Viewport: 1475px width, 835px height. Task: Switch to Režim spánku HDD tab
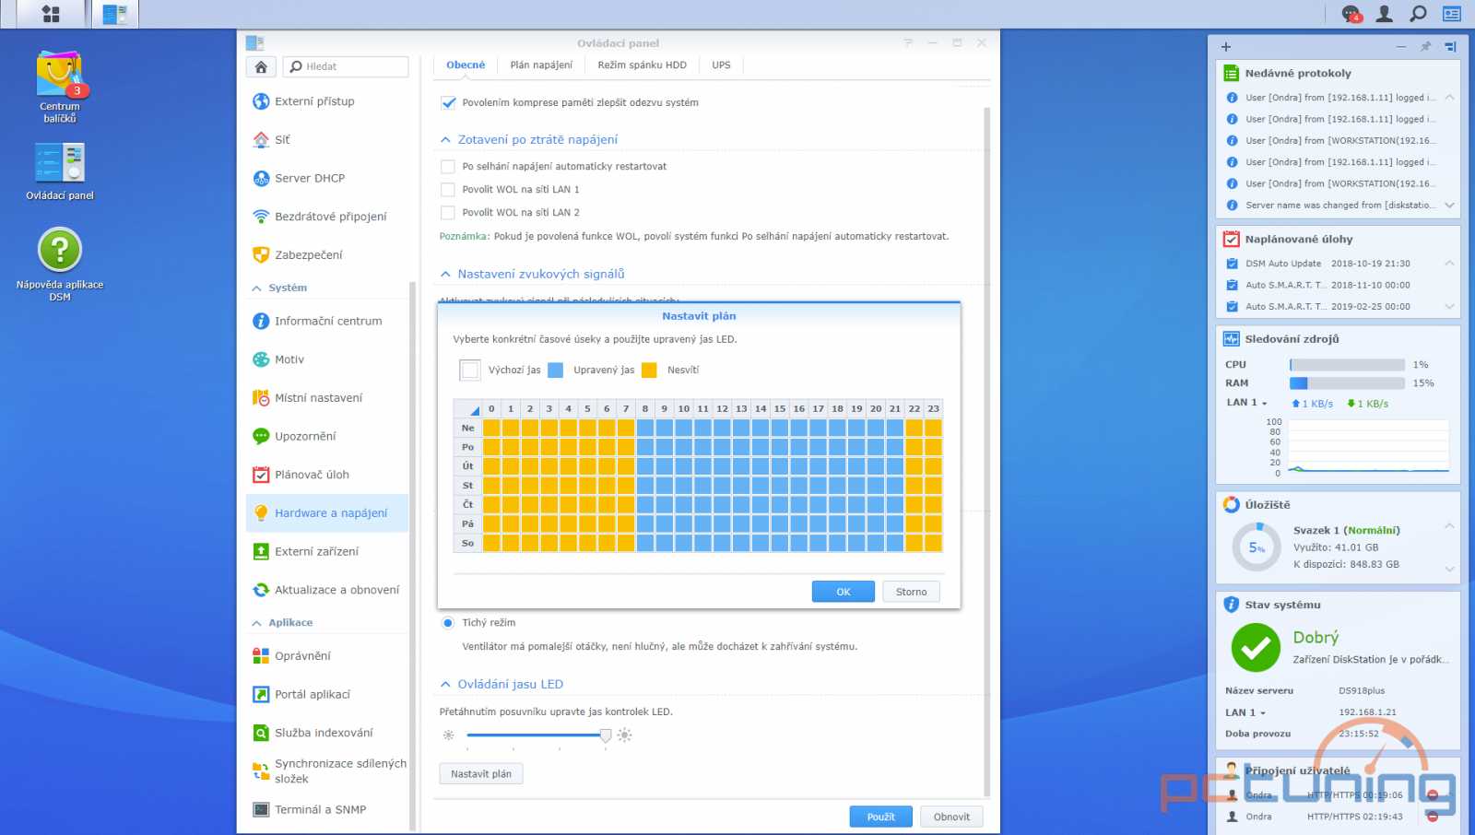click(x=642, y=65)
